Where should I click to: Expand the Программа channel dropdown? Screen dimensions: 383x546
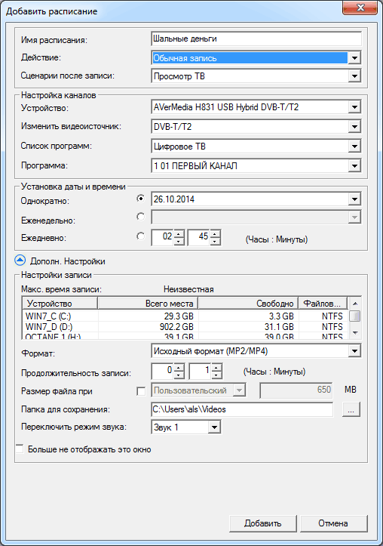coord(354,165)
